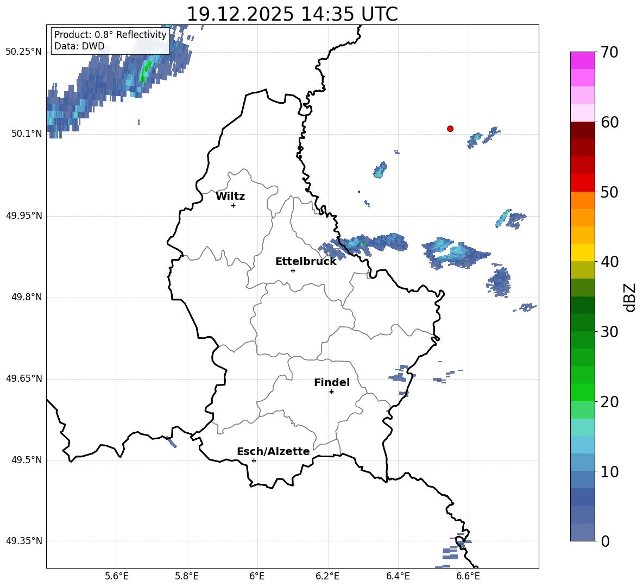Click the 6.2°E longitude label
Image resolution: width=643 pixels, height=587 pixels.
pyautogui.click(x=327, y=576)
